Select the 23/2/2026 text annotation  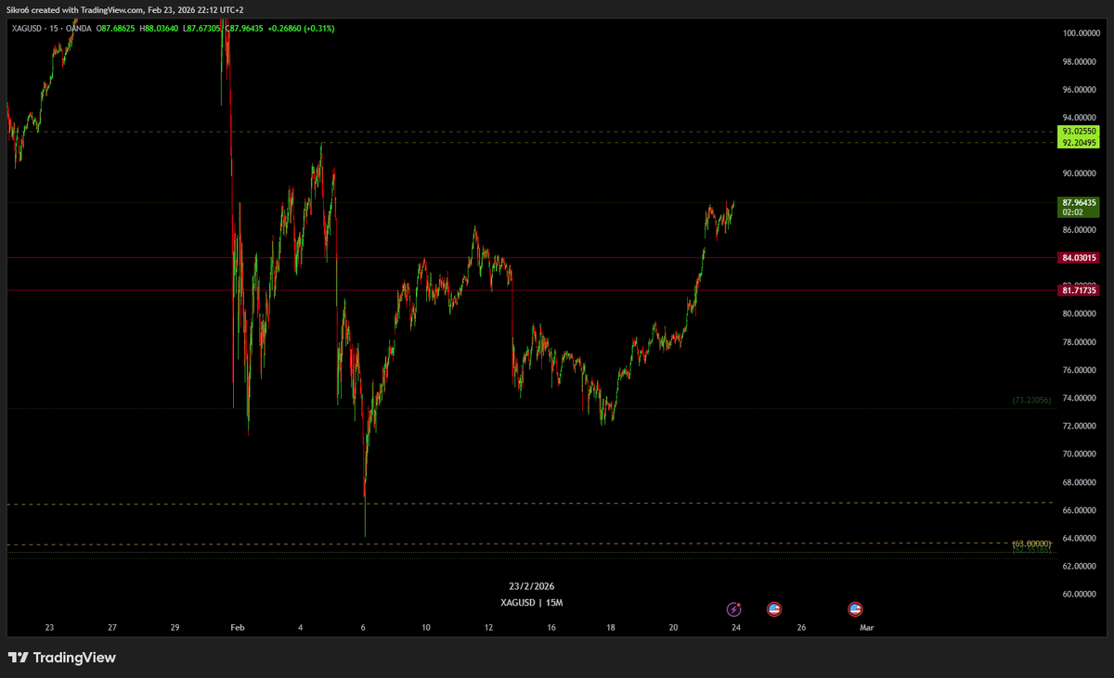(x=532, y=586)
